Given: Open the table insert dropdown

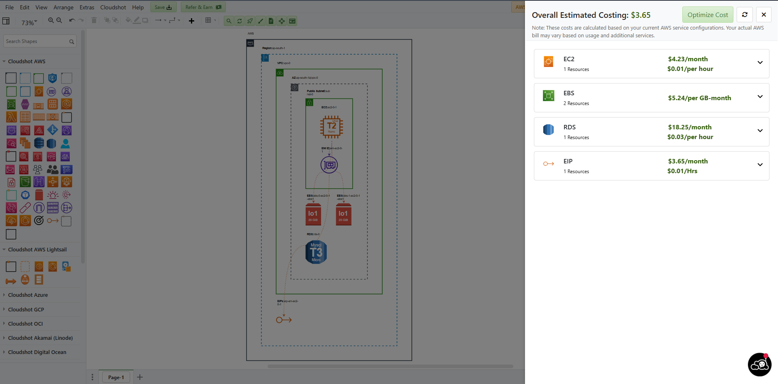Looking at the screenshot, I should (210, 20).
